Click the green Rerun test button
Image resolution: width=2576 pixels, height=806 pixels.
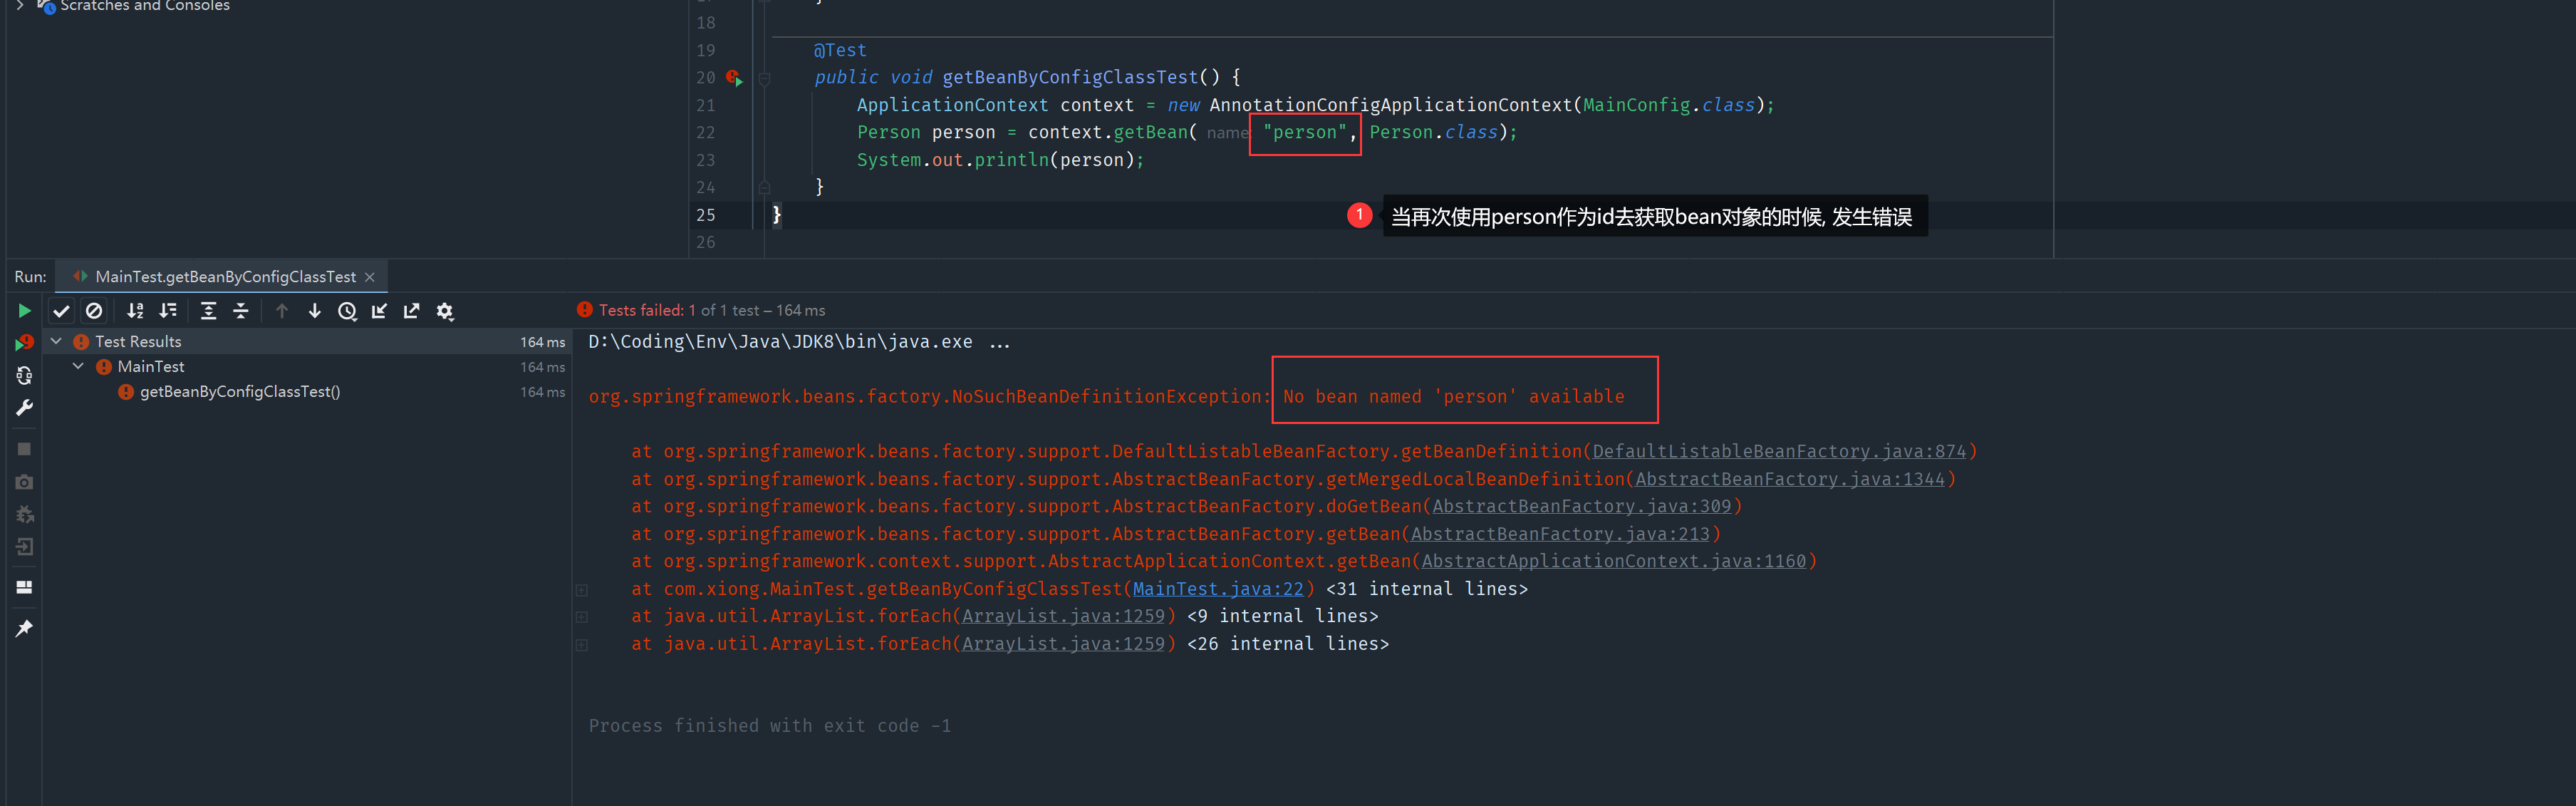24,311
